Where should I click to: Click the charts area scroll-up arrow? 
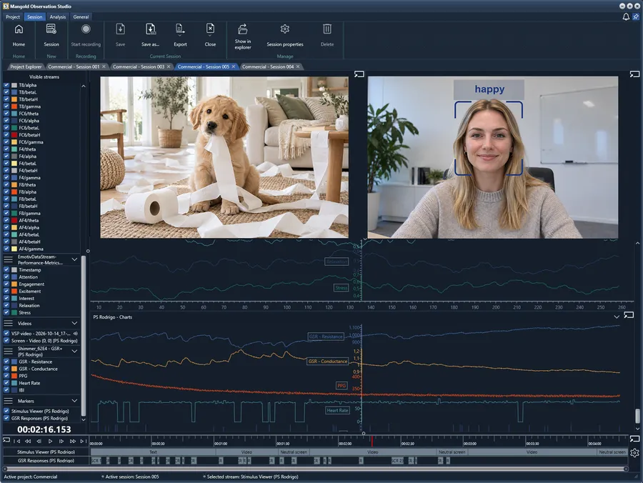(637, 243)
